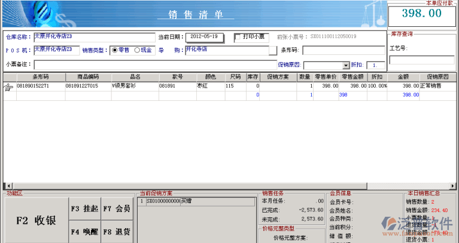This screenshot has height=243, width=459.
Task: Click the 折扣 column header
Action: (x=377, y=77)
